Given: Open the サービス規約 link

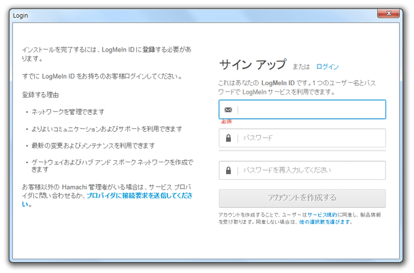Looking at the screenshot, I should 322,215.
